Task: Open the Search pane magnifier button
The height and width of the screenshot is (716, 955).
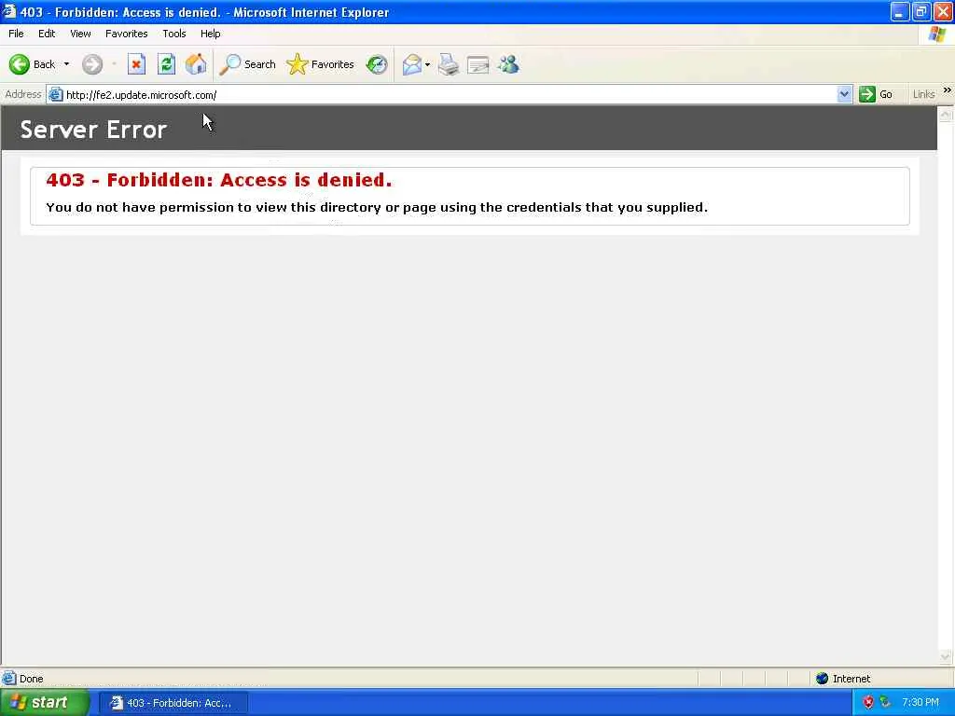Action: click(x=247, y=64)
